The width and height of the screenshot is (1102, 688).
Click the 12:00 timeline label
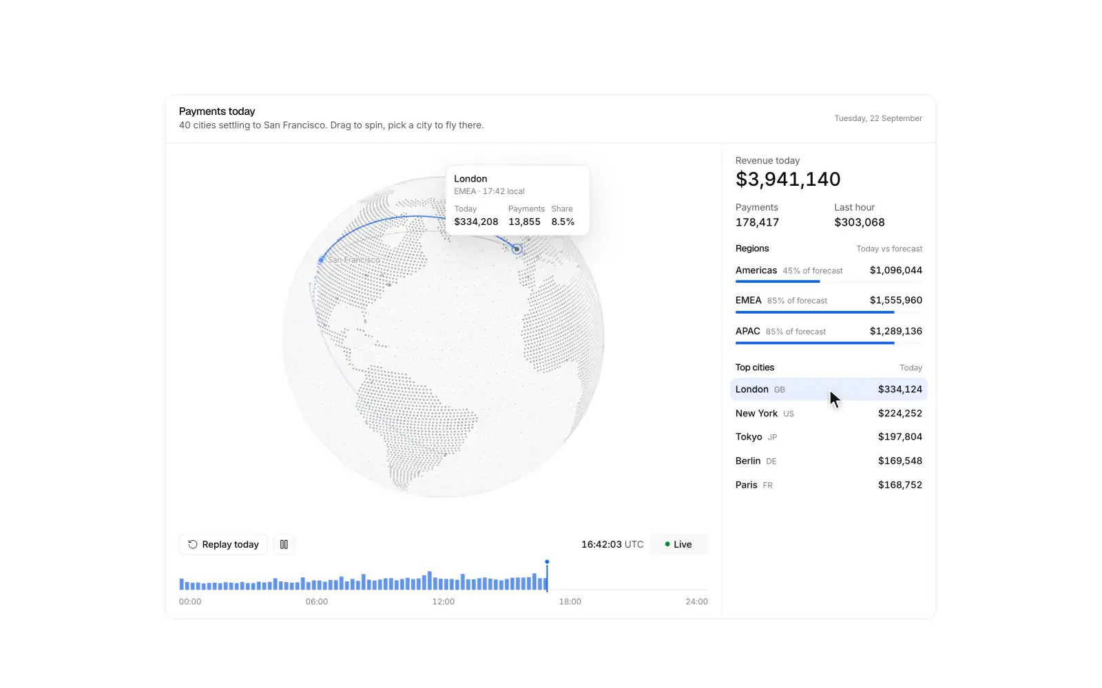444,602
